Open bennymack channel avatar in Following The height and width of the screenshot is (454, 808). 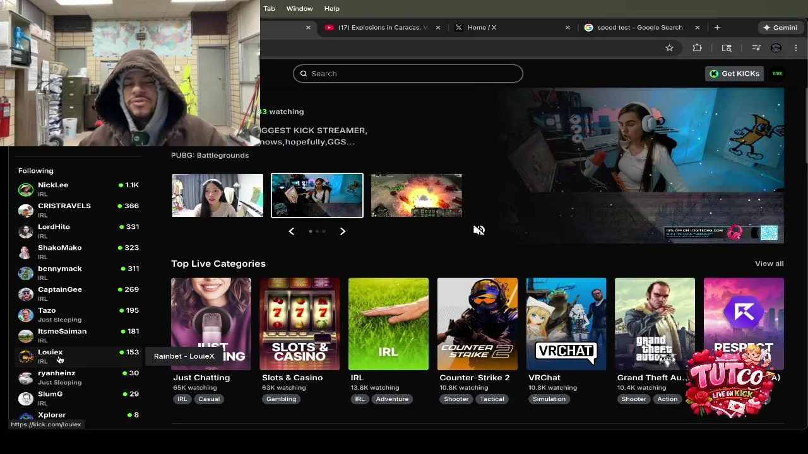tap(26, 273)
